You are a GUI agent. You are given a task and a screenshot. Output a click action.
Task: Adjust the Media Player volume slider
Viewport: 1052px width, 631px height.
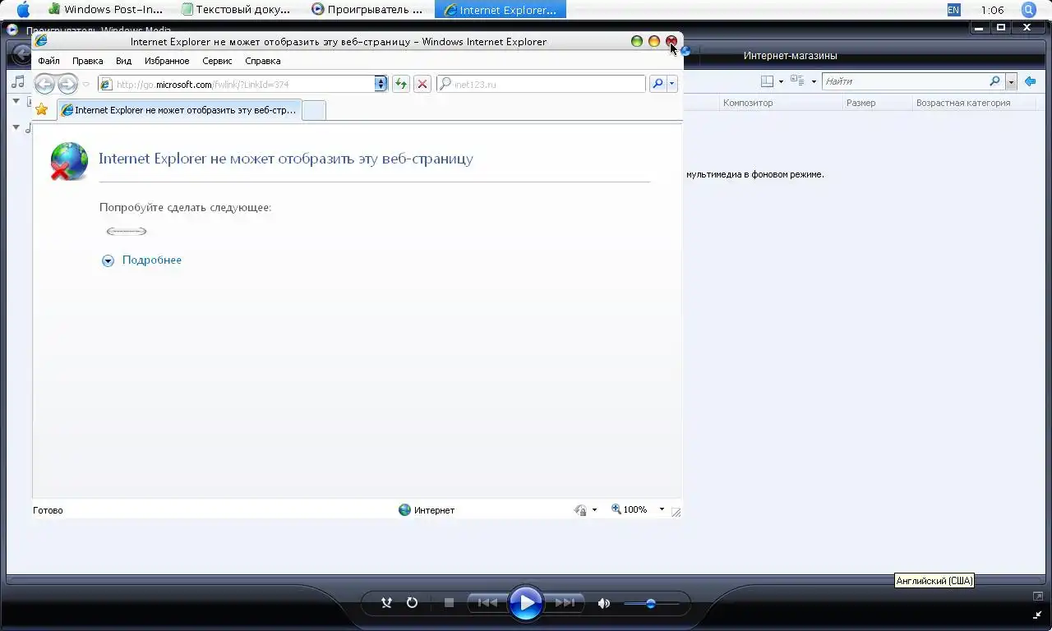tap(651, 603)
